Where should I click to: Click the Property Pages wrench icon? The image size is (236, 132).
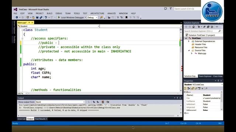206,88
